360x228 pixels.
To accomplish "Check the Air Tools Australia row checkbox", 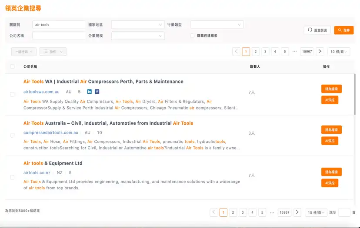I will pos(13,135).
